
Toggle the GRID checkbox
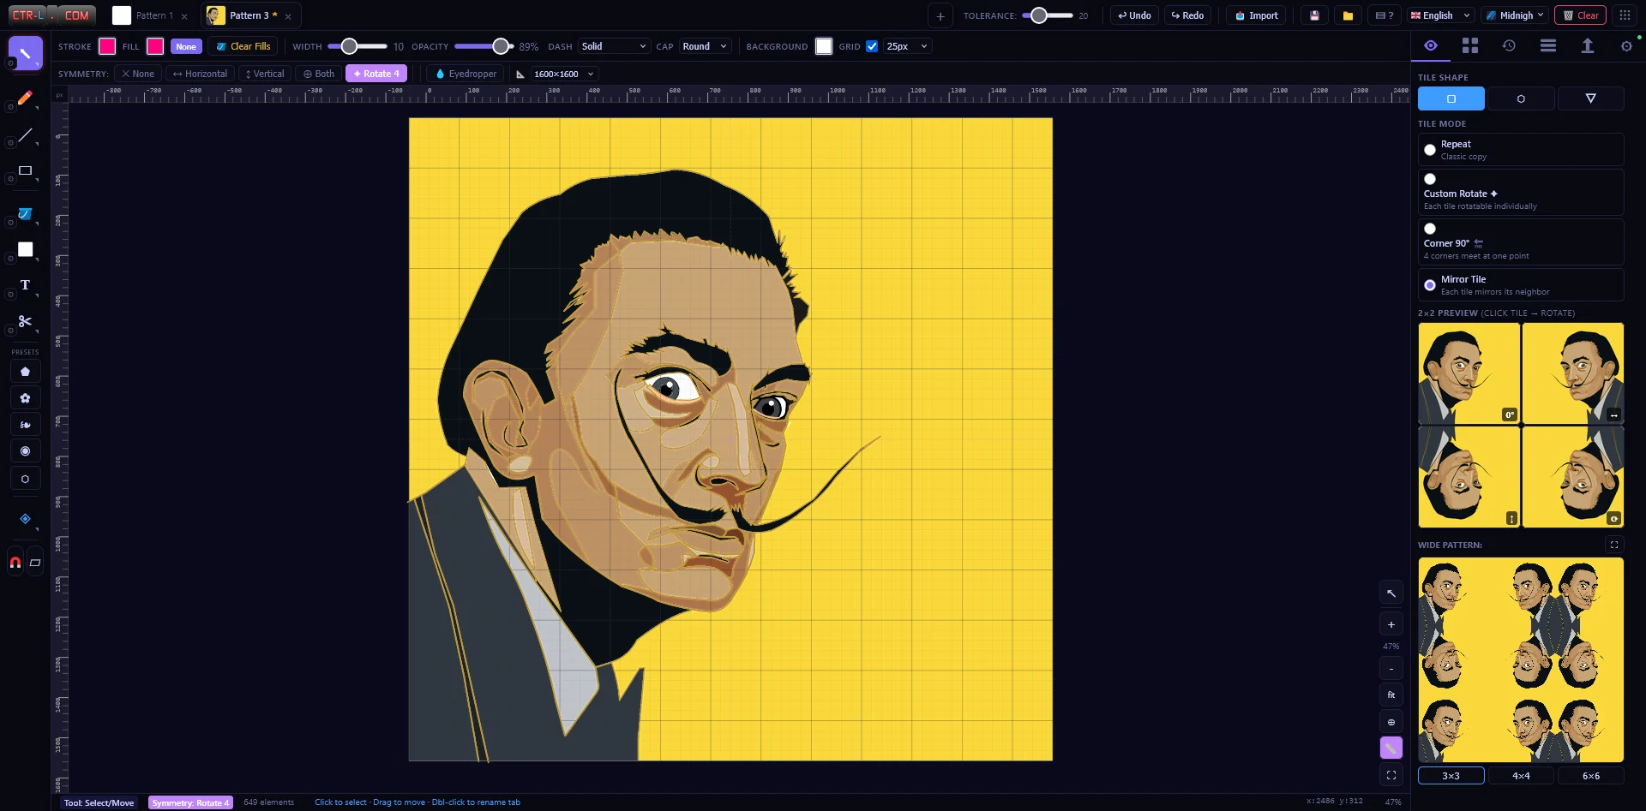tap(872, 46)
